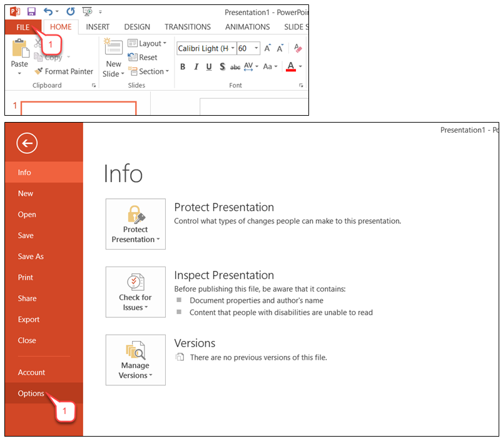Select the Format Painter tool
Viewport: 503px width, 441px height.
coord(64,71)
